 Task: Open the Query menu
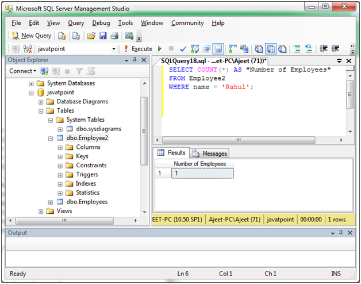(76, 23)
